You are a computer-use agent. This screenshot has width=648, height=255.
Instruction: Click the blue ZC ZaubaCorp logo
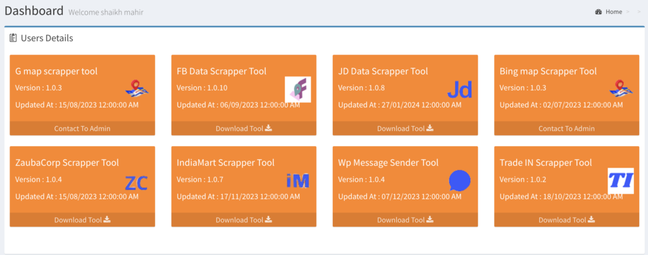click(137, 183)
